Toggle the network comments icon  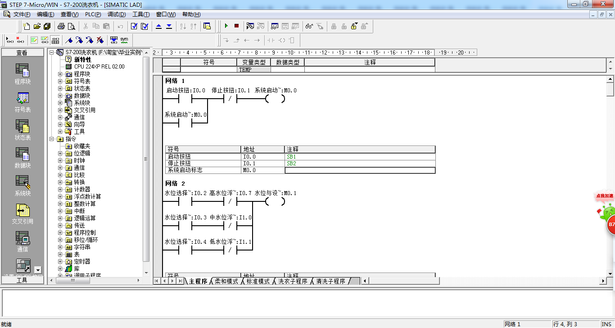[45, 40]
